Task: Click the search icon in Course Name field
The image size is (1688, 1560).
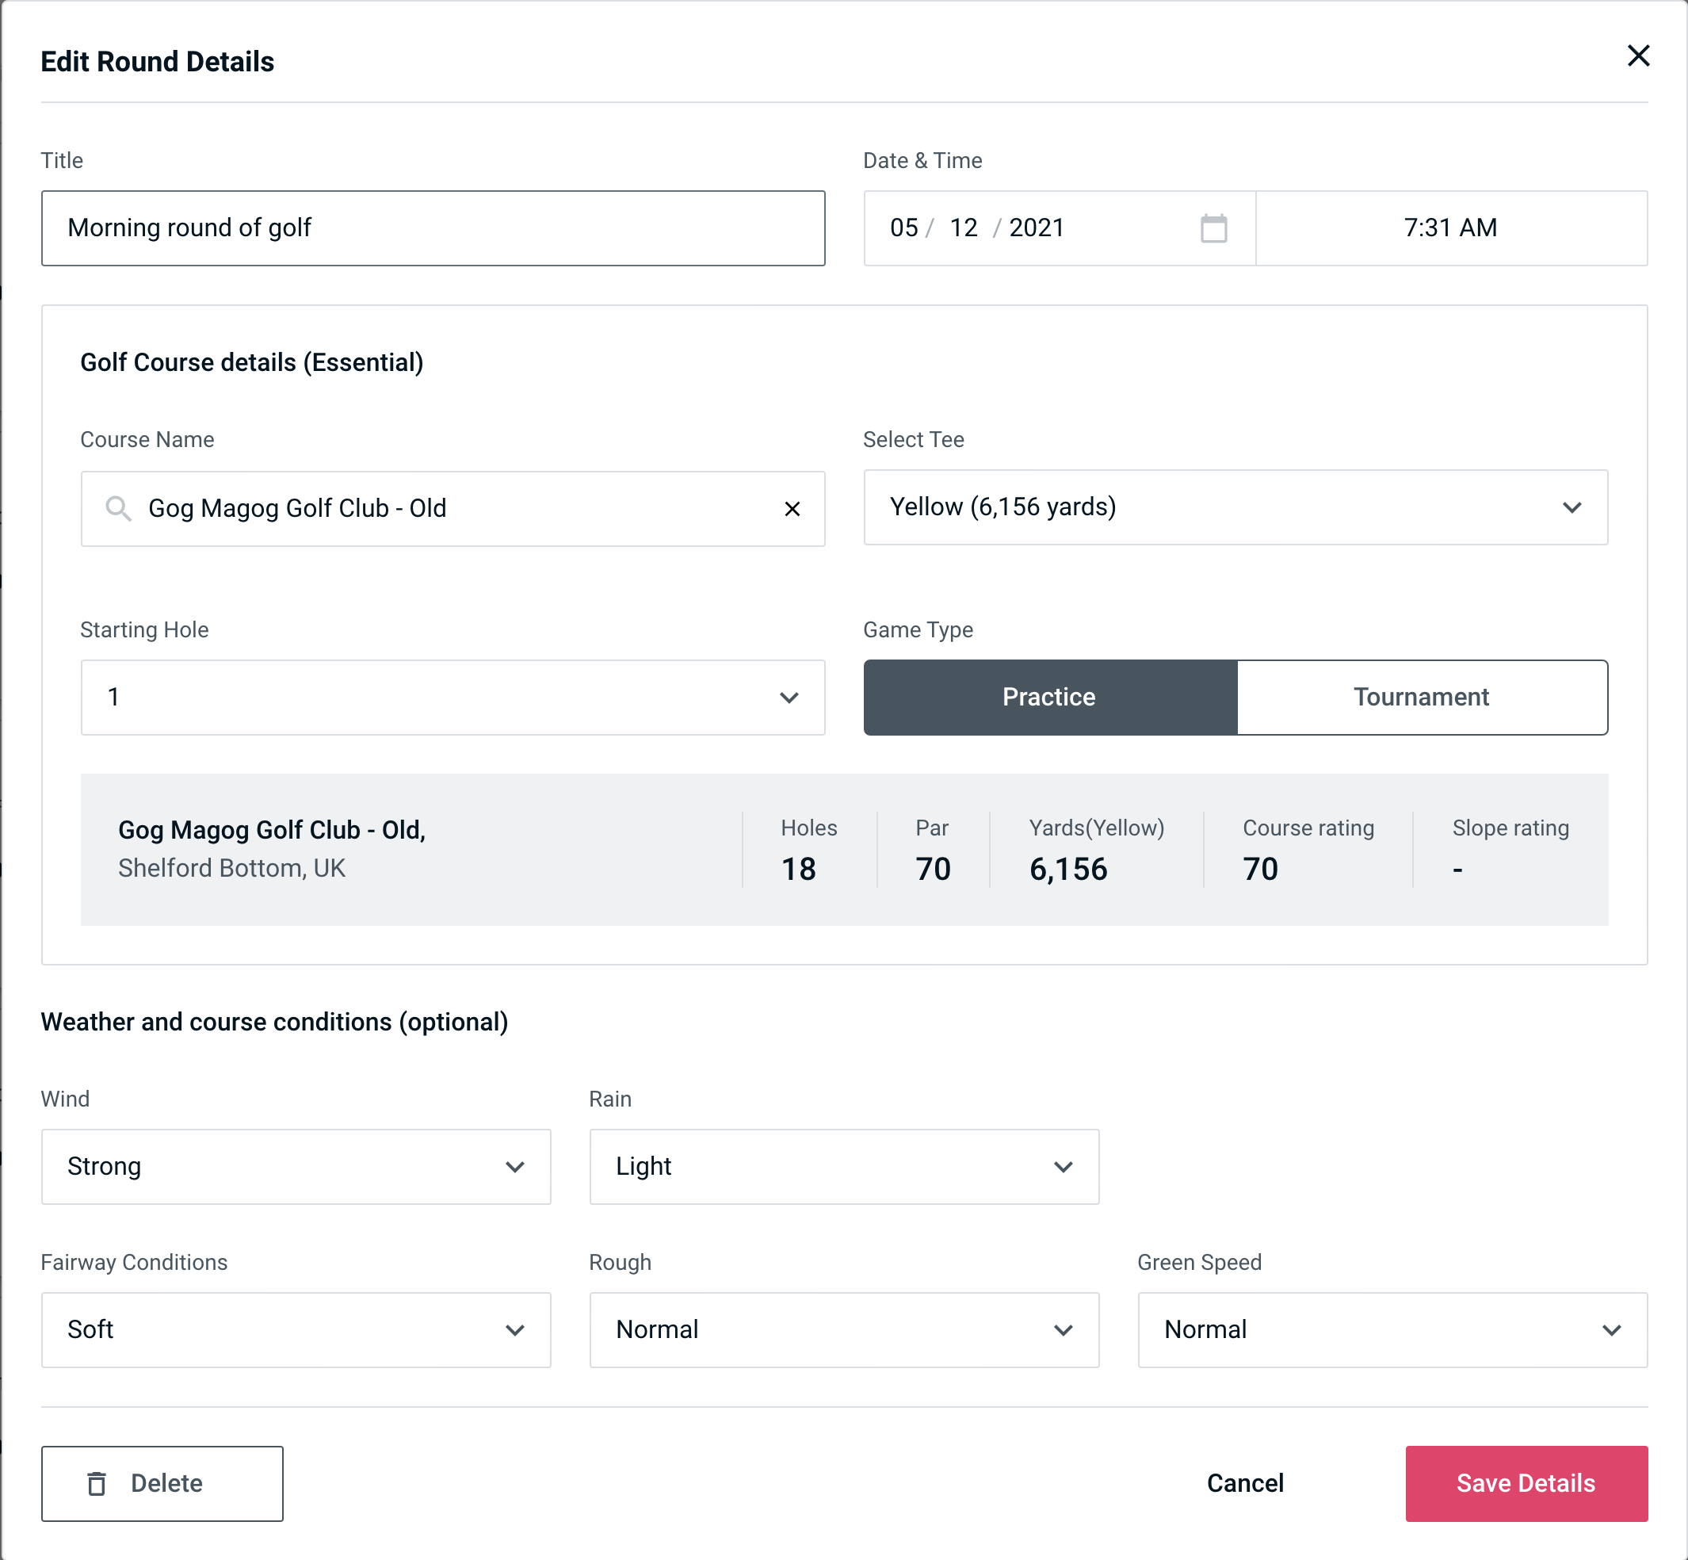Action: coord(117,509)
